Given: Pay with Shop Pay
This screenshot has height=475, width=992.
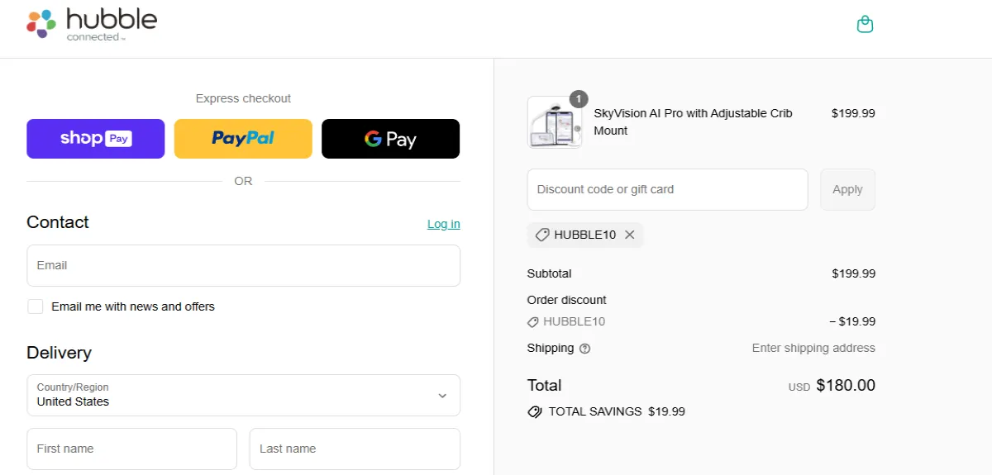Looking at the screenshot, I should pyautogui.click(x=96, y=139).
